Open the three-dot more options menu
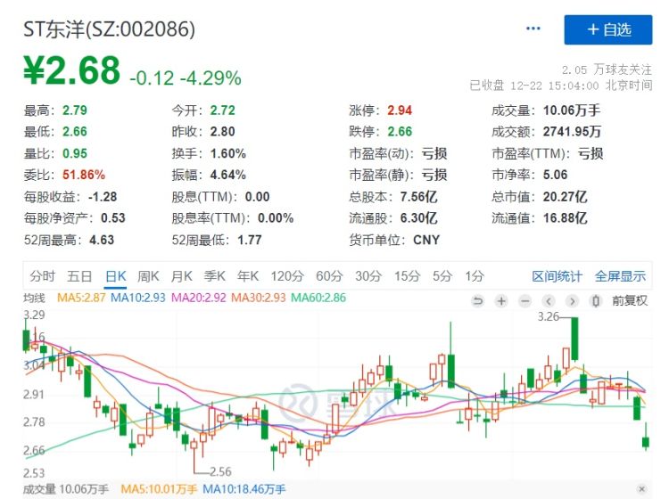The image size is (669, 499). point(533,29)
